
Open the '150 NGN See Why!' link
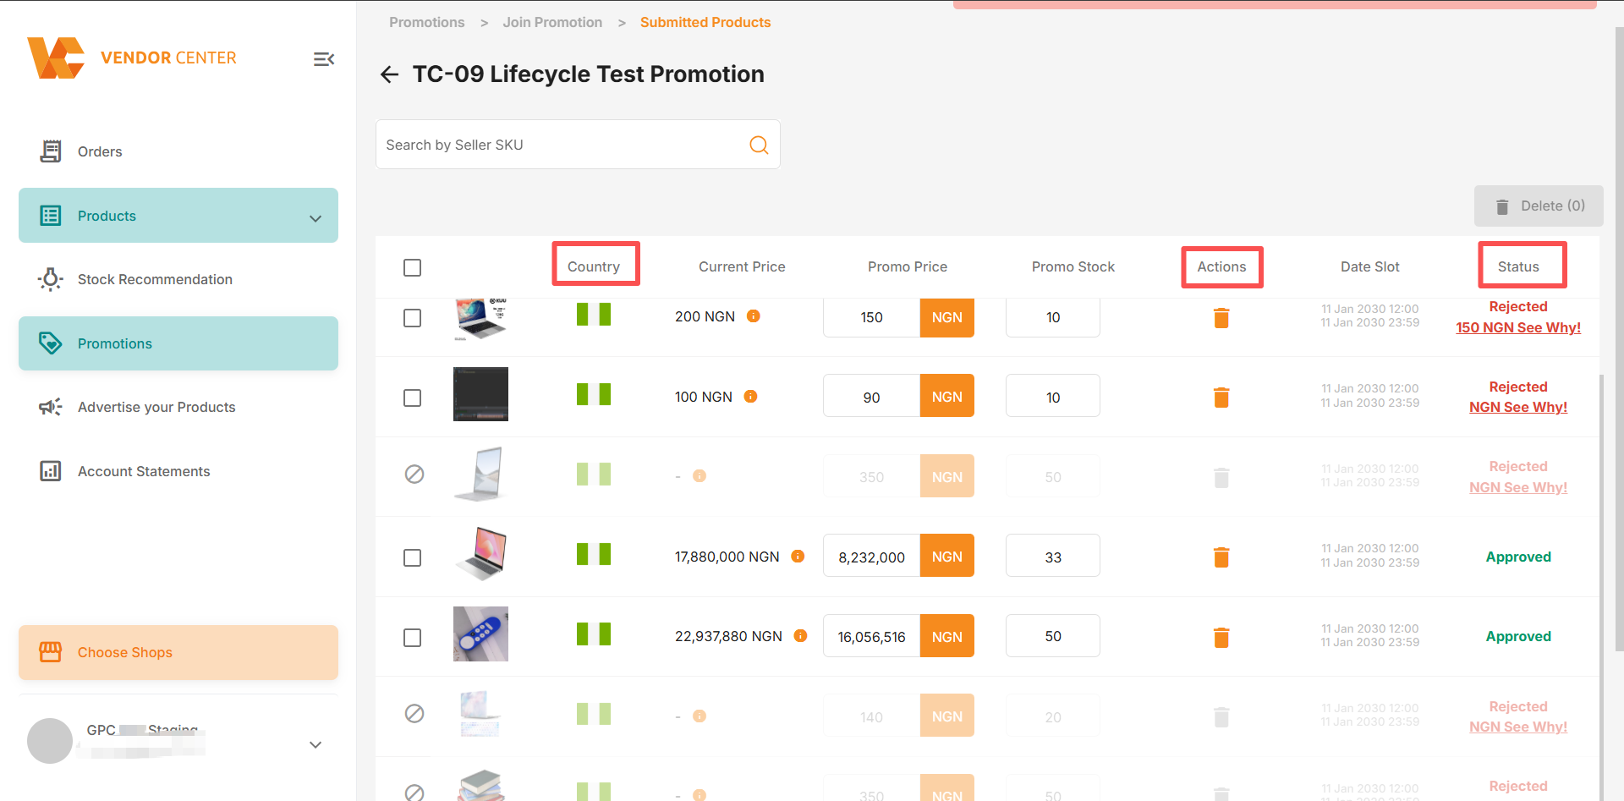click(1518, 327)
